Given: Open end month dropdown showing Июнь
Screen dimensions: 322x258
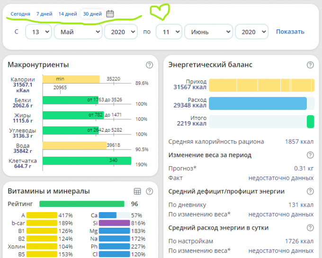Looking at the screenshot, I should pos(208,32).
